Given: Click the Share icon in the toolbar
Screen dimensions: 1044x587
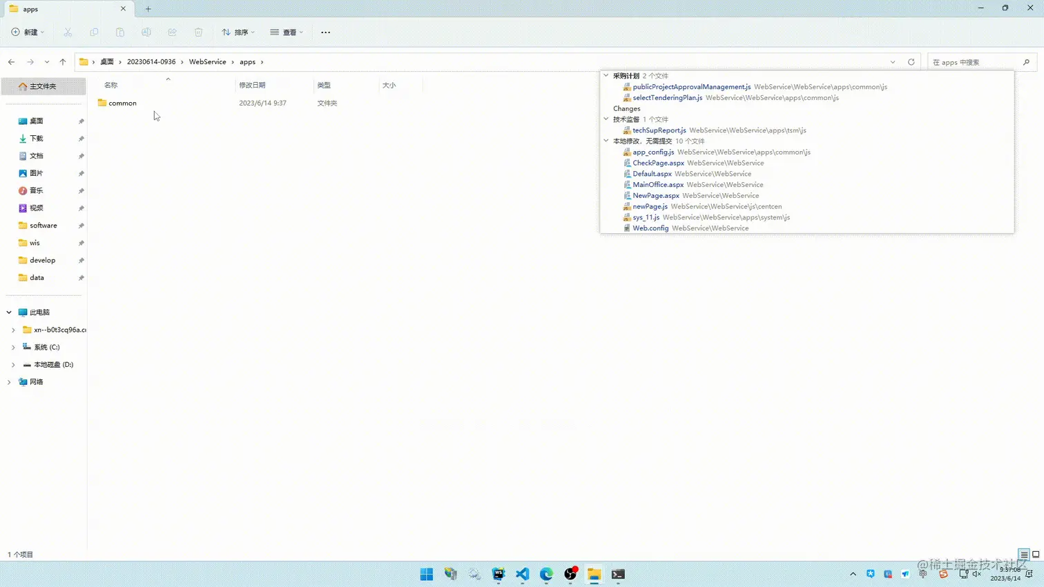Looking at the screenshot, I should point(172,32).
